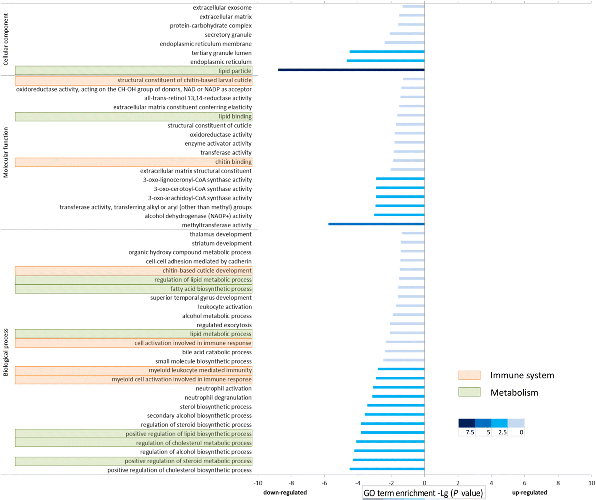This screenshot has height=500, width=596.
Task: Click the lightest blue color scale swatch
Action: [x=516, y=423]
